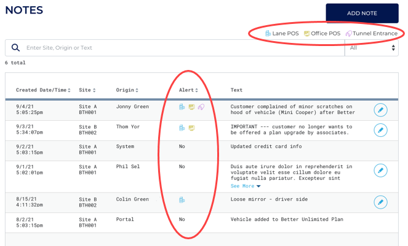Click the 9/3/21 5:34:07pm date cell
Image resolution: width=408 pixels, height=246 pixels.
pyautogui.click(x=30, y=129)
